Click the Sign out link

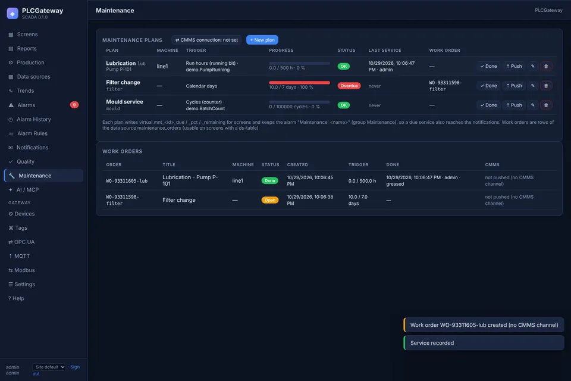75,367
